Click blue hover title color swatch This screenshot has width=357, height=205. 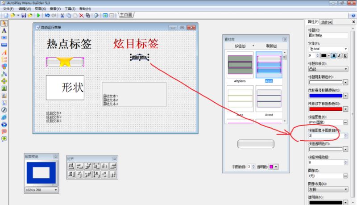point(326,96)
